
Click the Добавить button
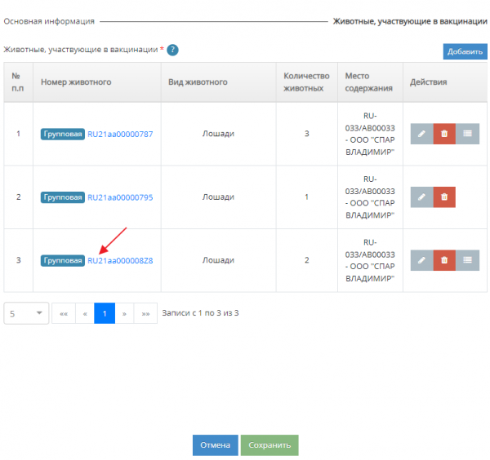pos(465,51)
